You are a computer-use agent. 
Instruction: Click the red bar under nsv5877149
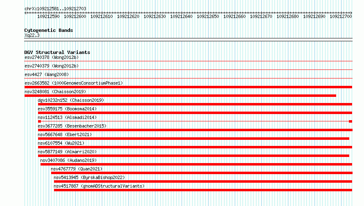[193, 156]
